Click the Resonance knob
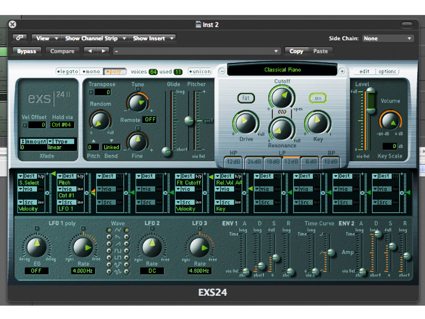This screenshot has width=425, height=319. (x=281, y=129)
